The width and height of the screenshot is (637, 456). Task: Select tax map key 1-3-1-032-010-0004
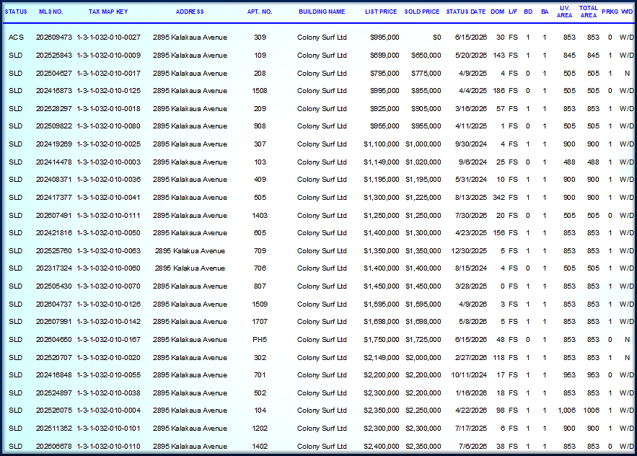point(108,411)
